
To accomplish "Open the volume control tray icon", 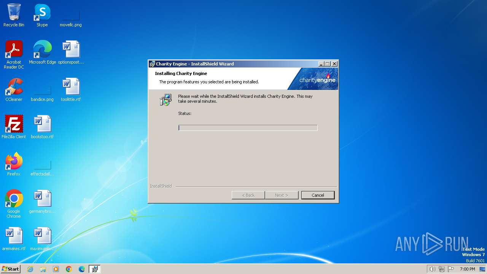I will point(432,269).
